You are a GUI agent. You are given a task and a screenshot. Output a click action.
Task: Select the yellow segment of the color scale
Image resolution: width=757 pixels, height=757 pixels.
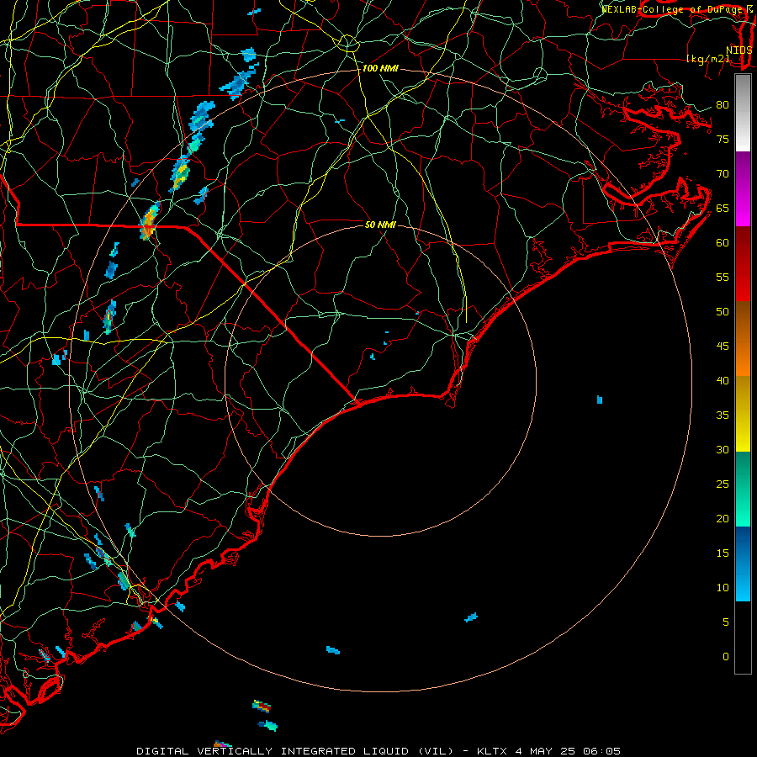(743, 414)
